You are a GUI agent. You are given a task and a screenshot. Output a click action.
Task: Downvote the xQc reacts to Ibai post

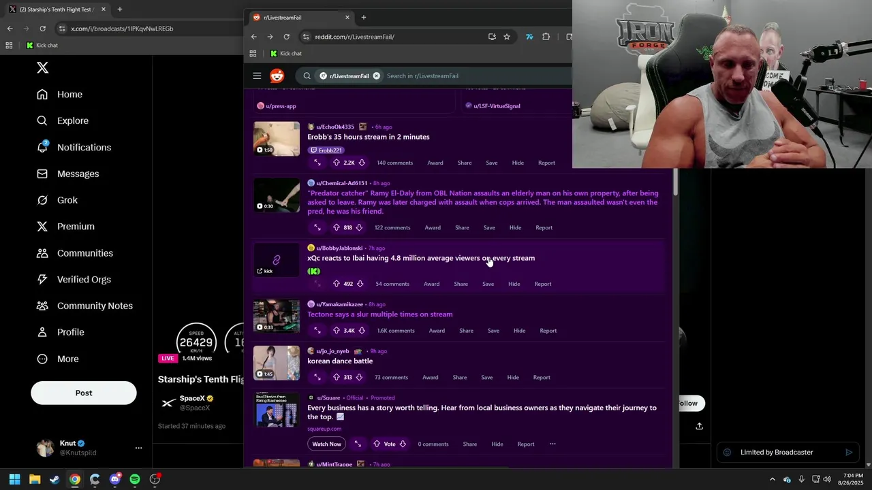[360, 284]
